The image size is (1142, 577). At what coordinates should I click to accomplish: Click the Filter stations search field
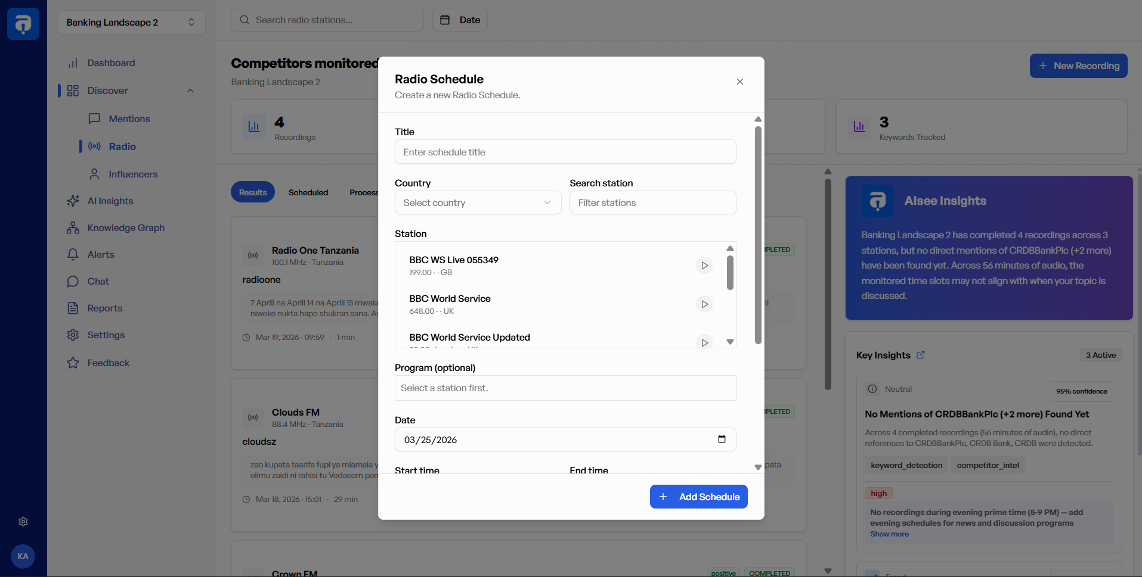coord(652,203)
